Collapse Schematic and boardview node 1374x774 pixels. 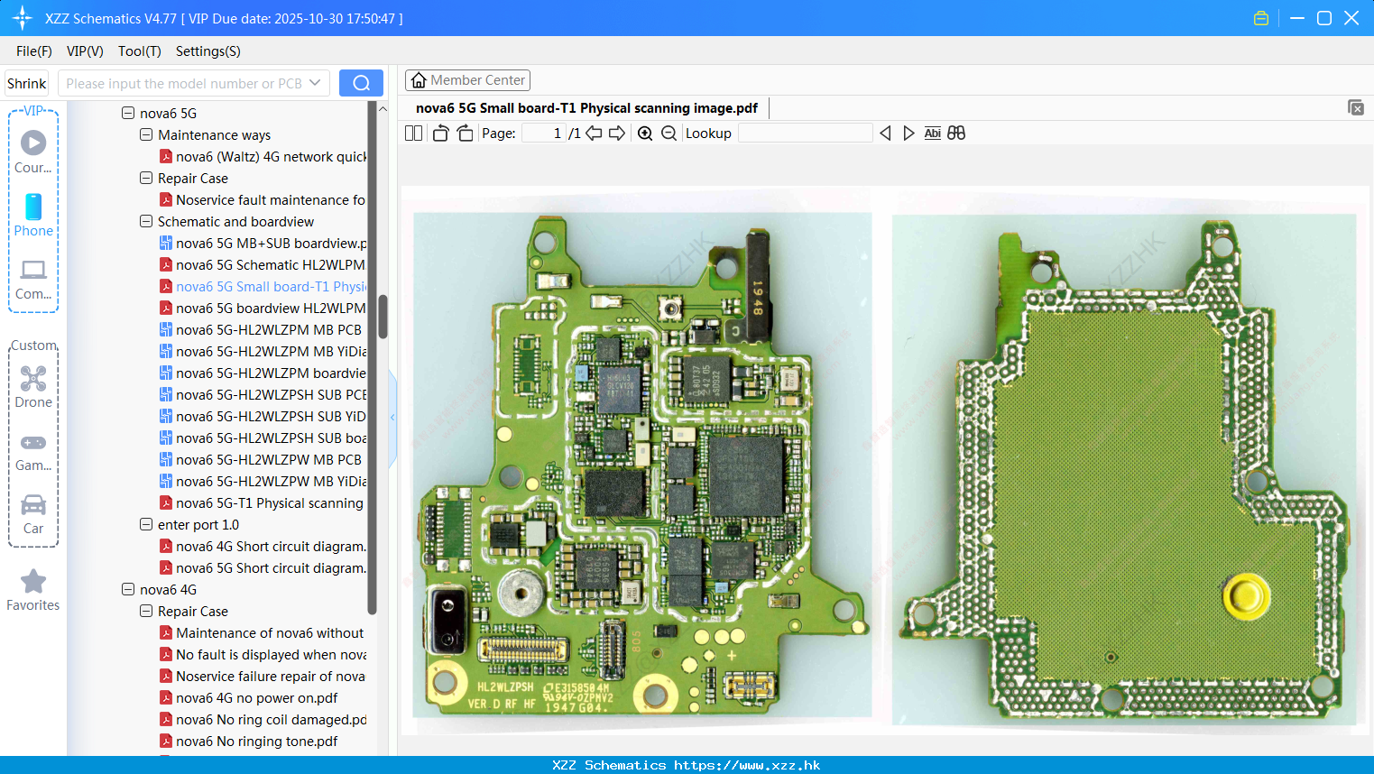point(146,221)
